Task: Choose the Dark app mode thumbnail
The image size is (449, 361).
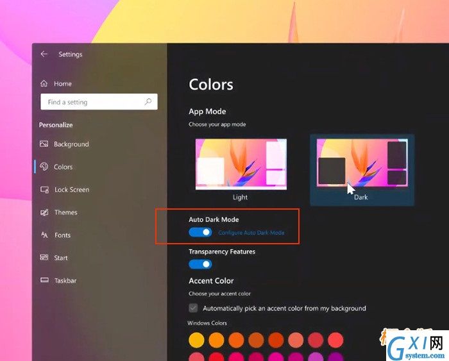Action: point(362,163)
